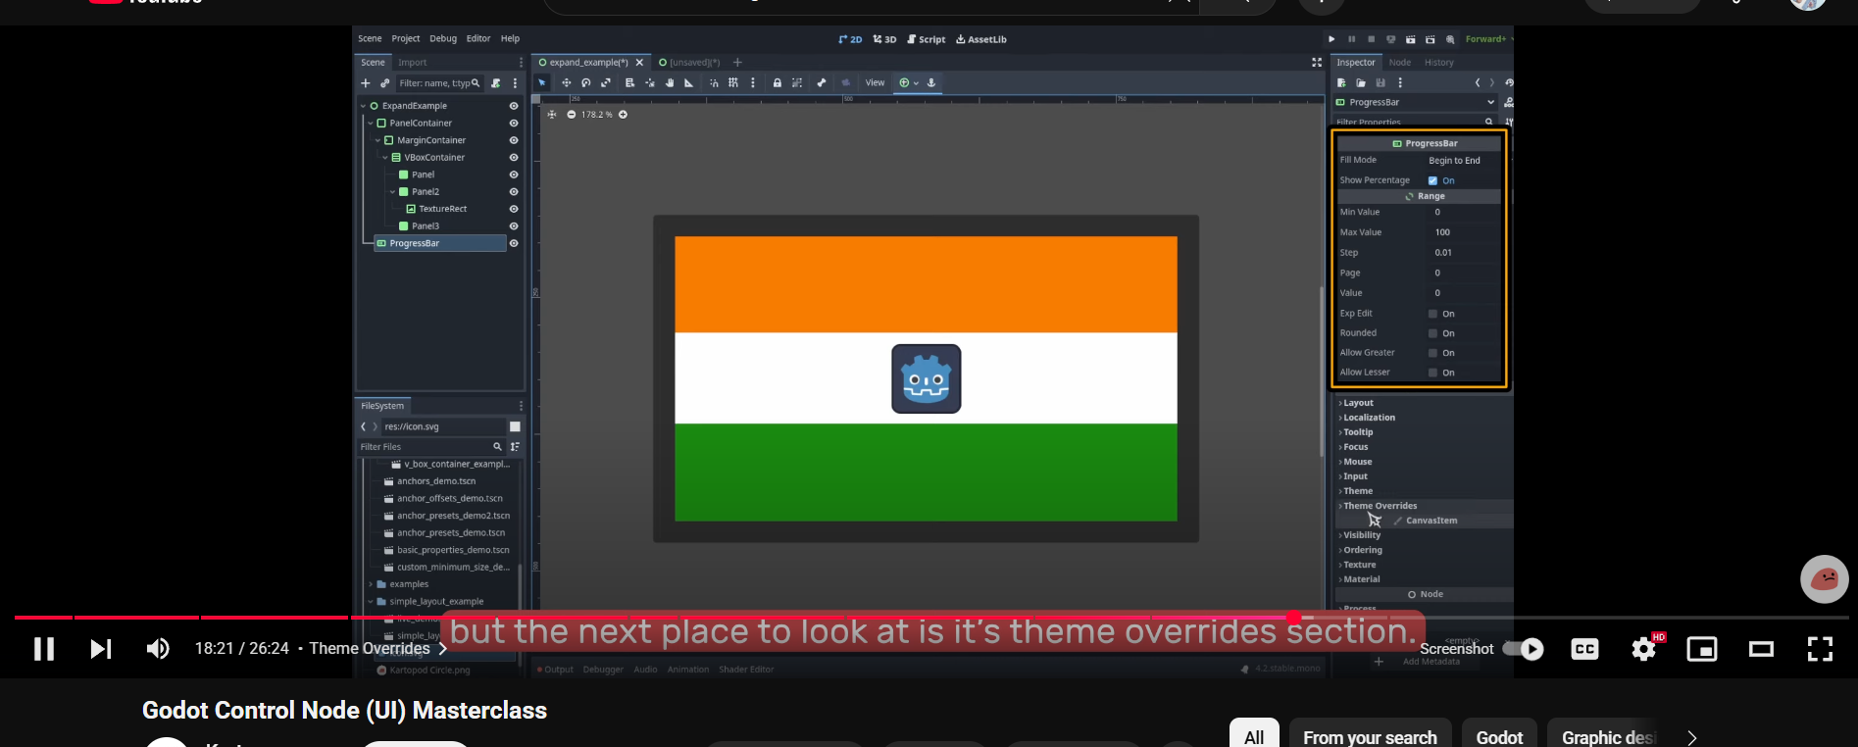This screenshot has width=1858, height=747.
Task: Hide the TextureRect node visibility
Action: 513,209
